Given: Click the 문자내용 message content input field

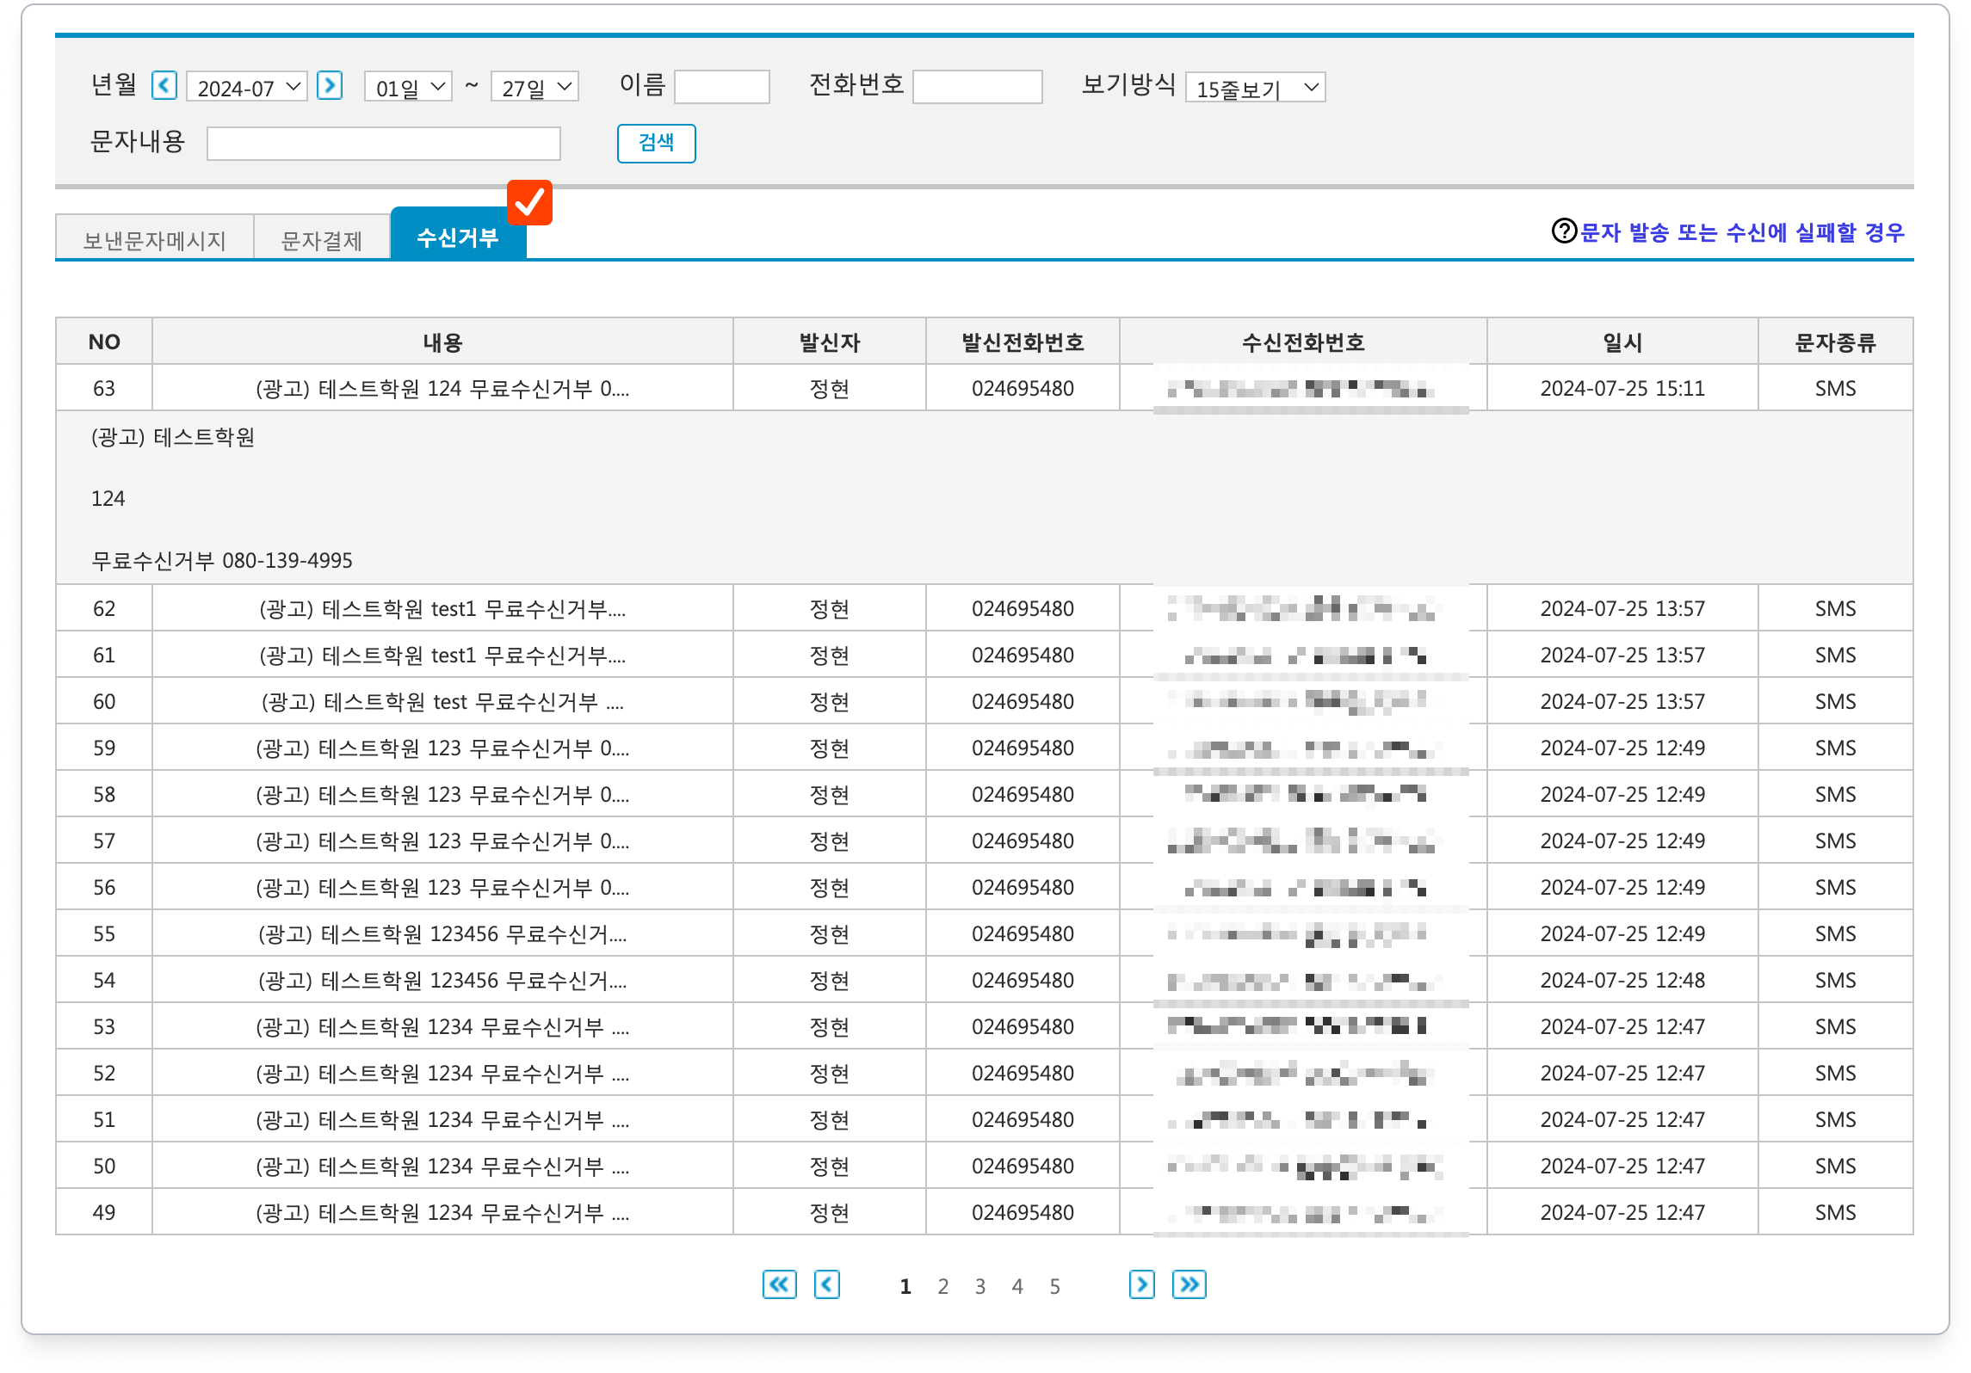Looking at the screenshot, I should [384, 144].
